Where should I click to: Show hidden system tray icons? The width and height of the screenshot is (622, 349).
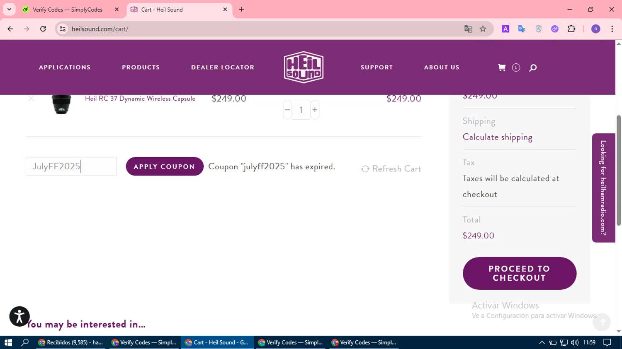542,342
